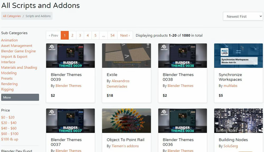Open the Building Nodes thumbnail
The image size is (264, 152).
pos(238,121)
